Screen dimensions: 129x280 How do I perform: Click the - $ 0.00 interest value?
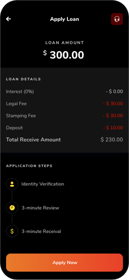pos(114,92)
